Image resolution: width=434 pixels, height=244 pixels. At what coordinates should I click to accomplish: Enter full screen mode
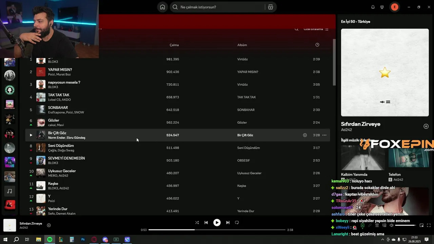[x=429, y=225]
